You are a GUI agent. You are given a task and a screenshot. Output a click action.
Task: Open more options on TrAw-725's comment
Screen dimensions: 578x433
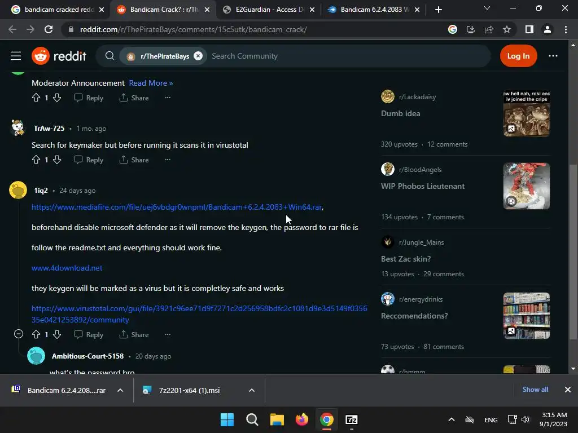click(x=167, y=160)
